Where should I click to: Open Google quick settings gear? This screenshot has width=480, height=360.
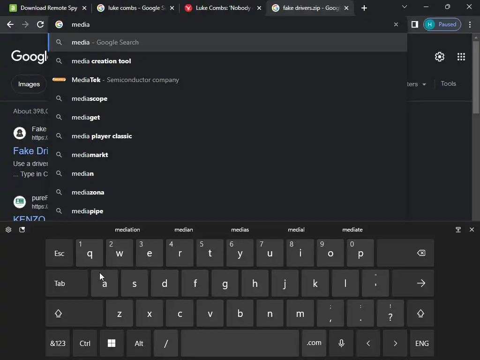[x=440, y=57]
